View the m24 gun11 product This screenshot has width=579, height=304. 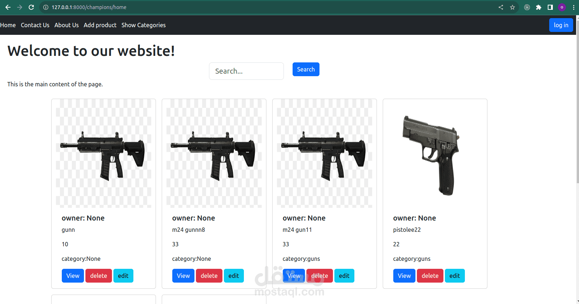(294, 276)
